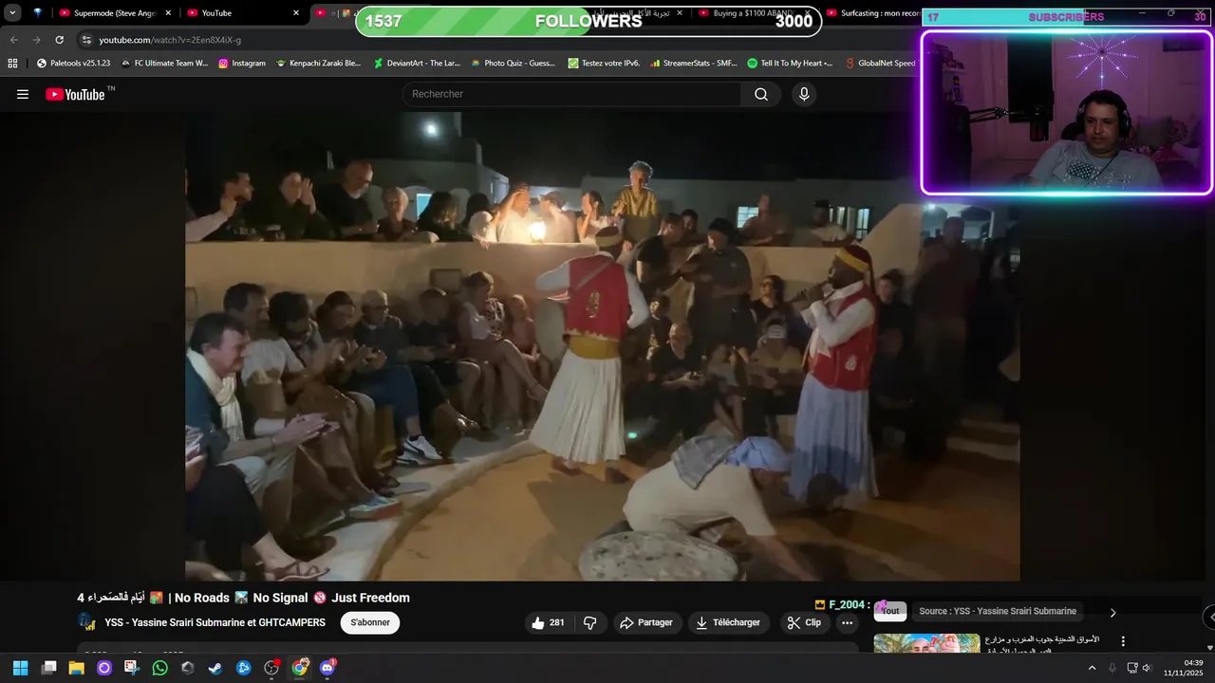Switch to Buying a $1100 ABAND tab
Image resolution: width=1215 pixels, height=683 pixels.
click(x=753, y=13)
